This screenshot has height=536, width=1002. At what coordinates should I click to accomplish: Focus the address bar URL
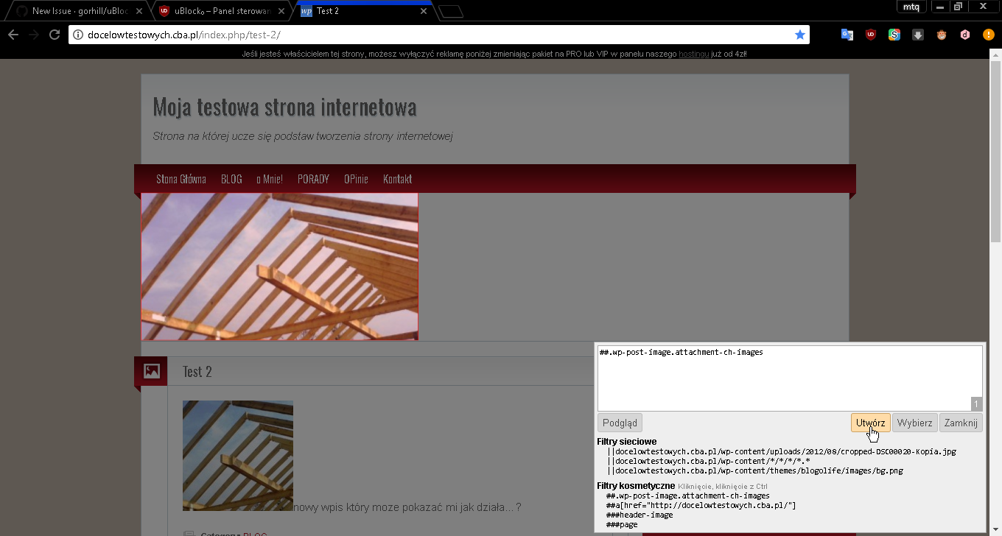438,35
